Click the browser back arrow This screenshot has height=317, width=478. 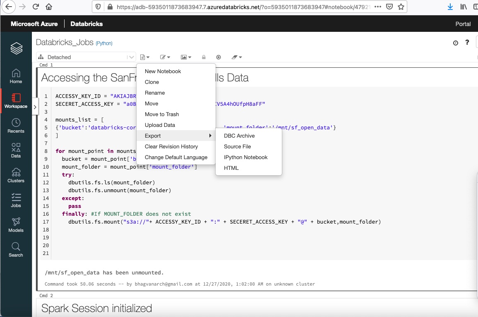pos(9,7)
